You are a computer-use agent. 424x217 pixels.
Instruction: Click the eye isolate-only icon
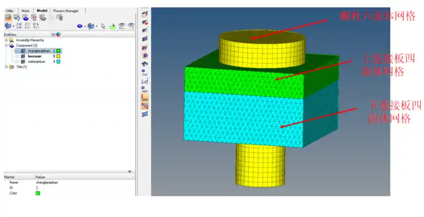point(131,26)
